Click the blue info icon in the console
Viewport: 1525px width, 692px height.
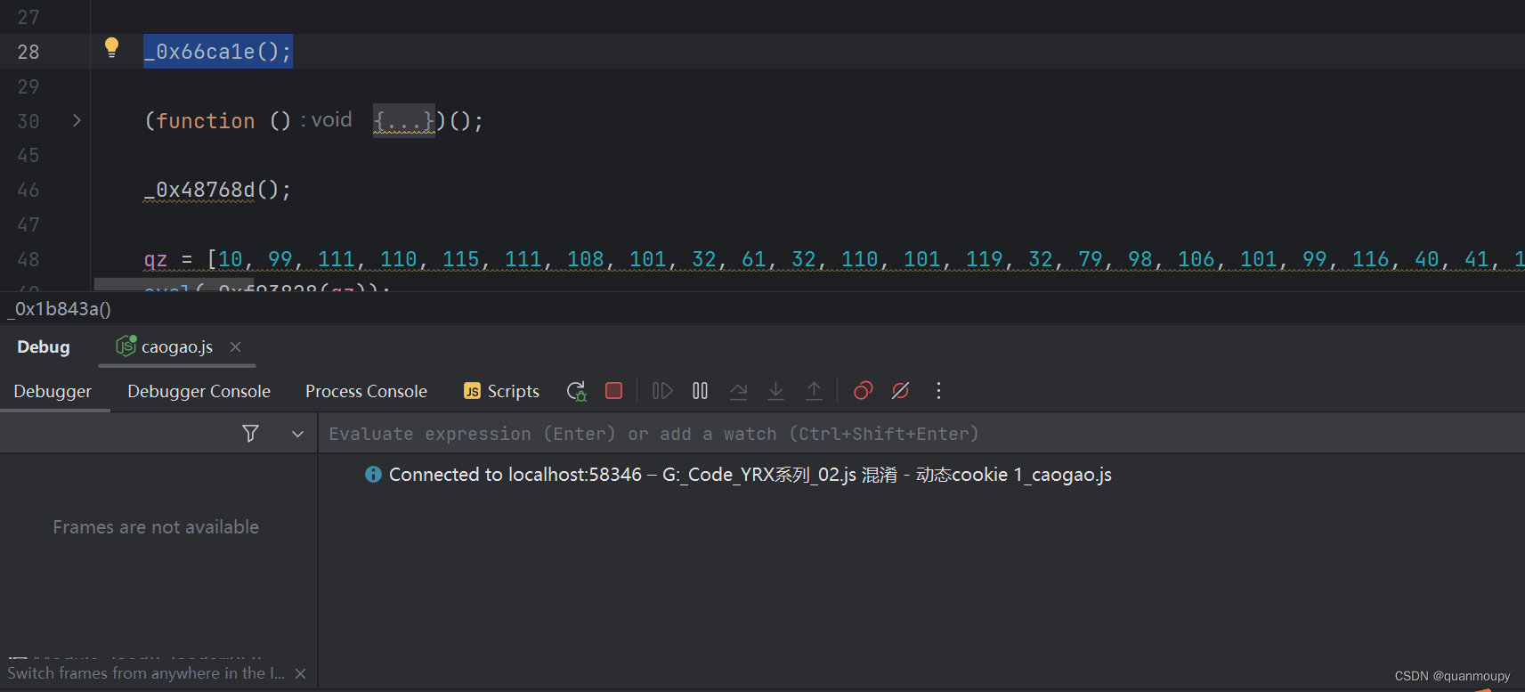(x=373, y=475)
